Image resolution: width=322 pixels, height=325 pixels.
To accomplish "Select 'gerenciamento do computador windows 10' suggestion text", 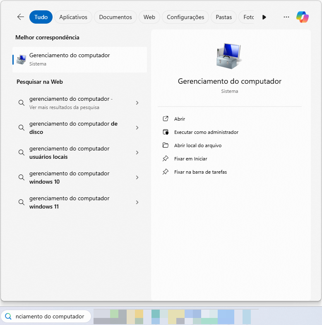I will point(70,177).
